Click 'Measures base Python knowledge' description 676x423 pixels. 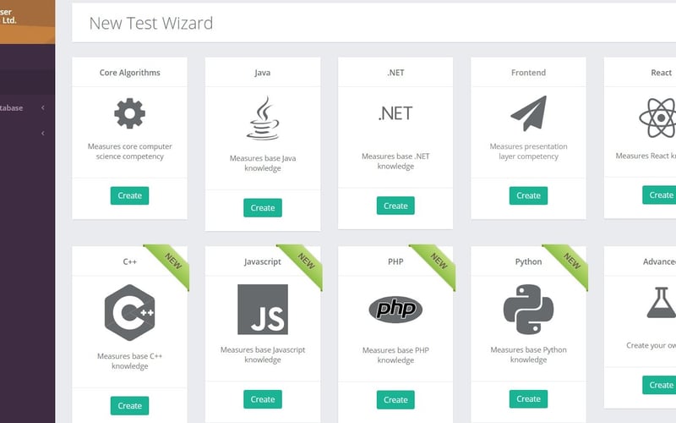529,354
